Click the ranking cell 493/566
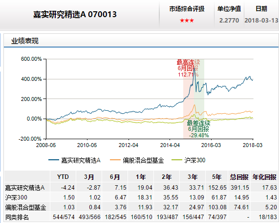The width and height of the screenshot is (279, 223). pos(90,217)
